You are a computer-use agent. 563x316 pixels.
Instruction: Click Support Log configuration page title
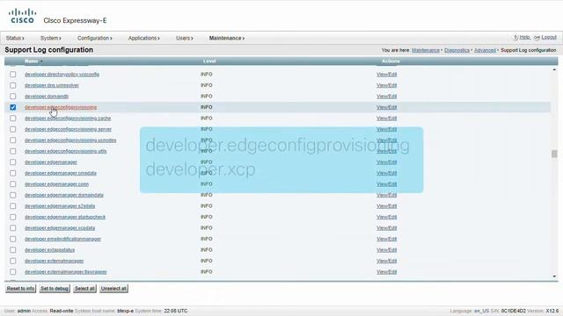(49, 50)
